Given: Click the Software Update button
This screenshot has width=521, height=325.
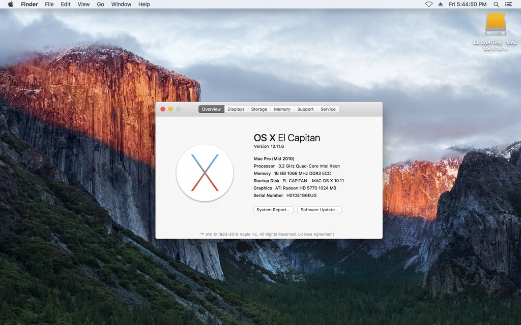Looking at the screenshot, I should coord(320,210).
